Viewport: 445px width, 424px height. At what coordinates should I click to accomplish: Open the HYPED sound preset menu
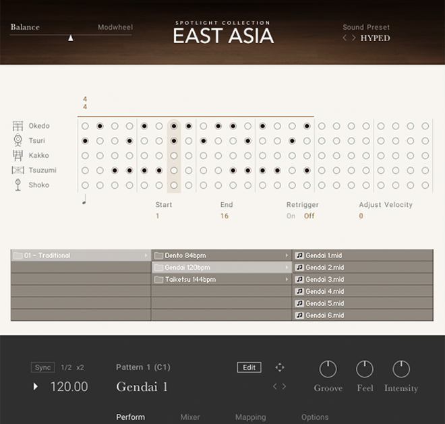point(375,38)
